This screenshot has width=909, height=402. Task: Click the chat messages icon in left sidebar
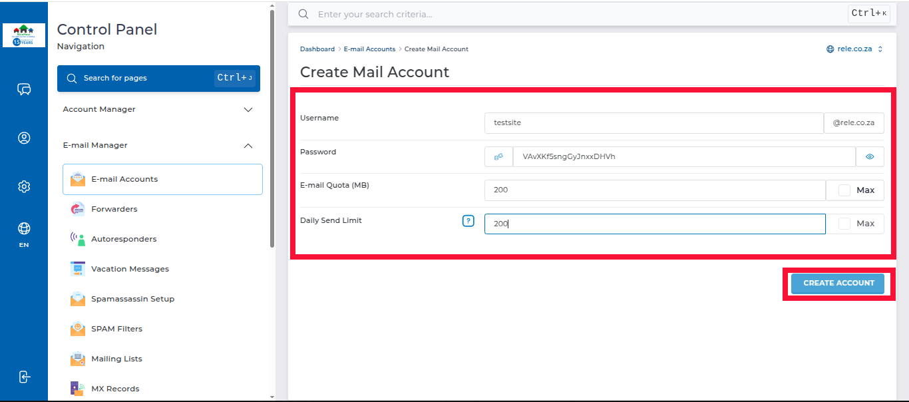[24, 89]
